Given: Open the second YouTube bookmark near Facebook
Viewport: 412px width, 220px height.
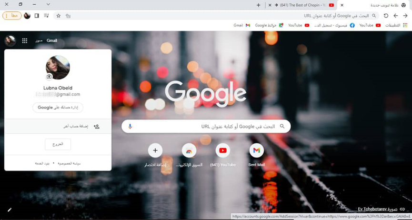Looking at the screenshot, I should tap(299, 25).
